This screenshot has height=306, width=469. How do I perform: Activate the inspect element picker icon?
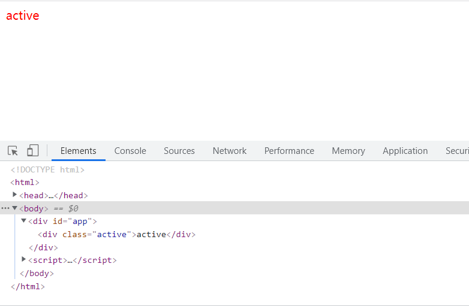(13, 151)
